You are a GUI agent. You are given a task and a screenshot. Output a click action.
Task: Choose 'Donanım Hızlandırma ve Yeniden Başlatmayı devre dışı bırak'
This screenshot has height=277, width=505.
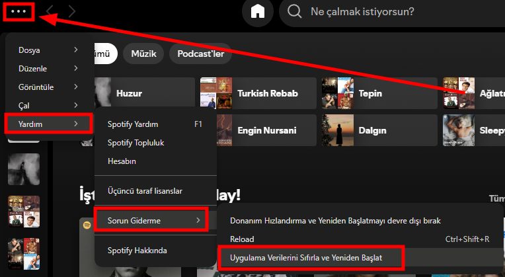pyautogui.click(x=360, y=221)
